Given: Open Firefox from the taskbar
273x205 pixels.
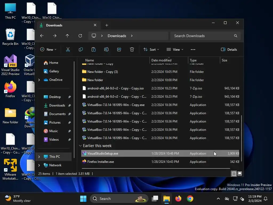Looking at the screenshot, I should click(x=178, y=199).
